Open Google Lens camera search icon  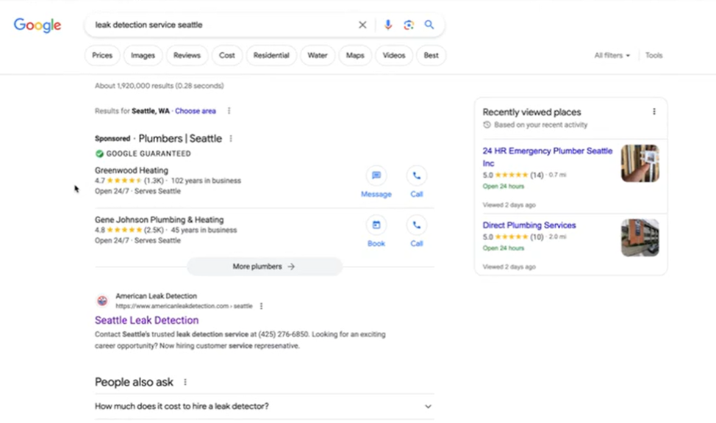point(409,24)
